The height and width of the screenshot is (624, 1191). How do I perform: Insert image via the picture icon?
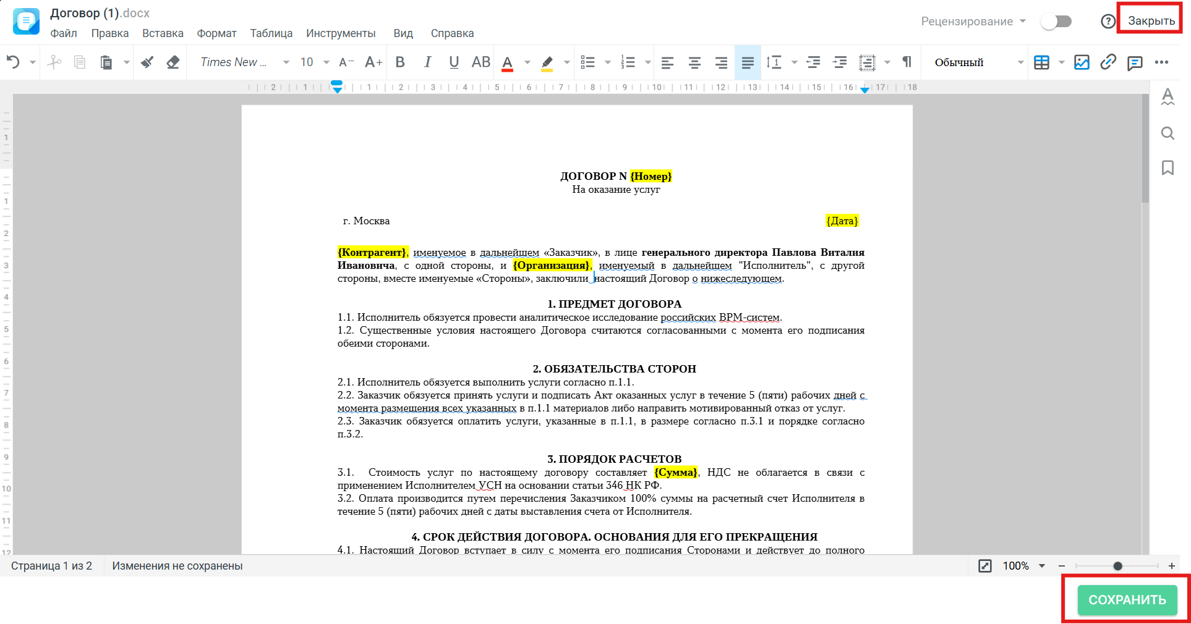tap(1082, 62)
